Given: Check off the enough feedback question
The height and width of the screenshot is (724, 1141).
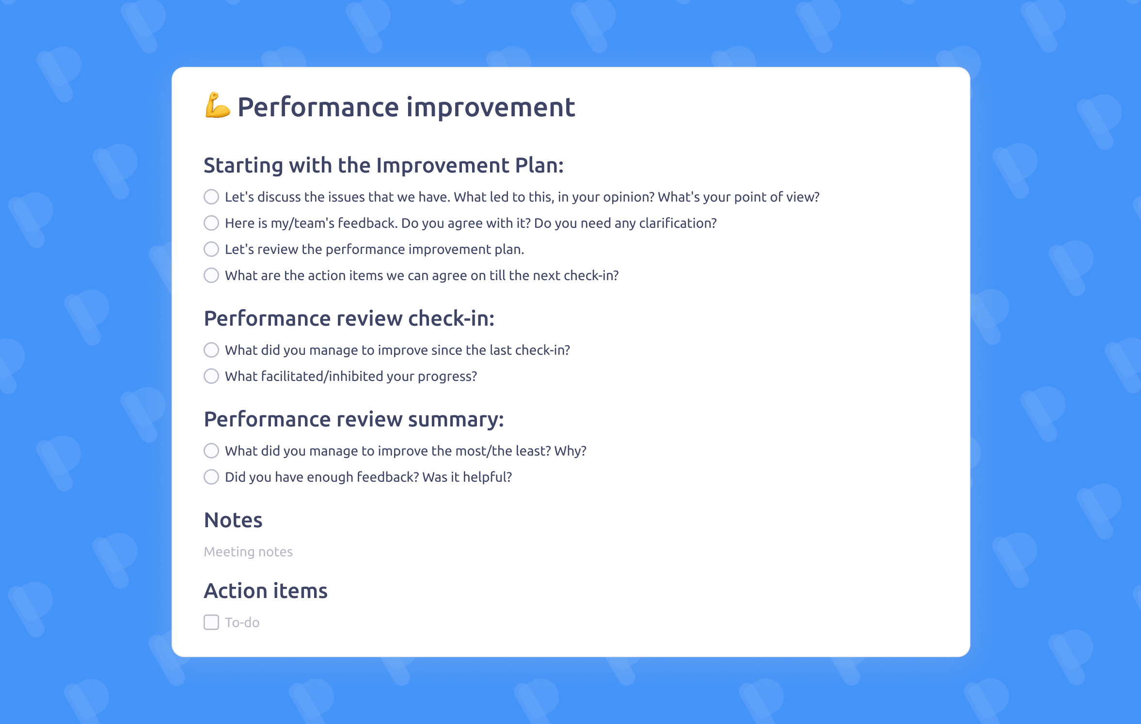Looking at the screenshot, I should pos(211,477).
